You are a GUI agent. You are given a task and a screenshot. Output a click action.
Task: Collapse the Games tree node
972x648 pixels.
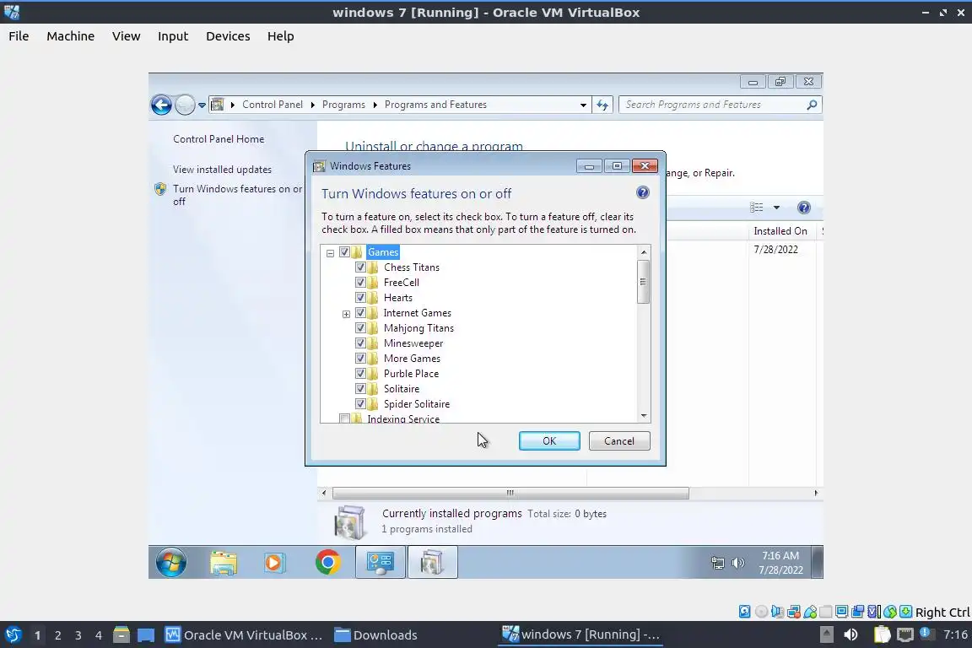pyautogui.click(x=331, y=253)
